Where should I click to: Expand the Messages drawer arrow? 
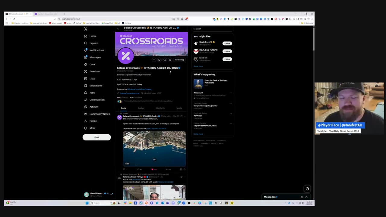[x=306, y=197]
